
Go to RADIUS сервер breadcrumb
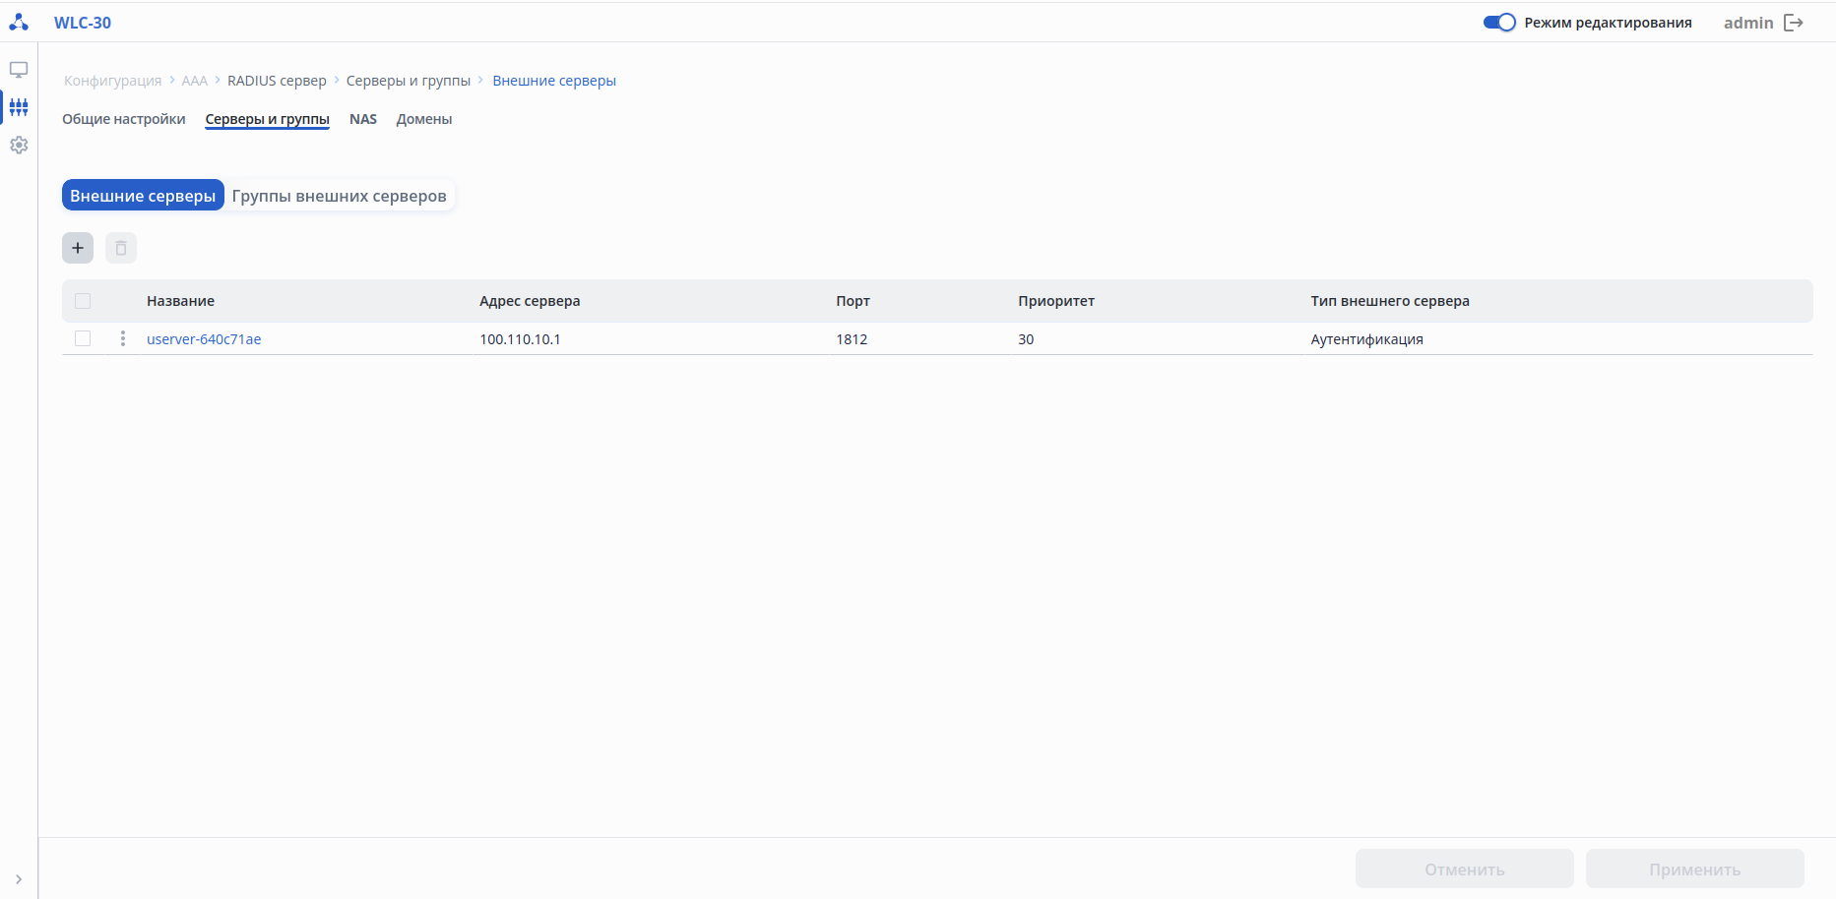pos(277,81)
